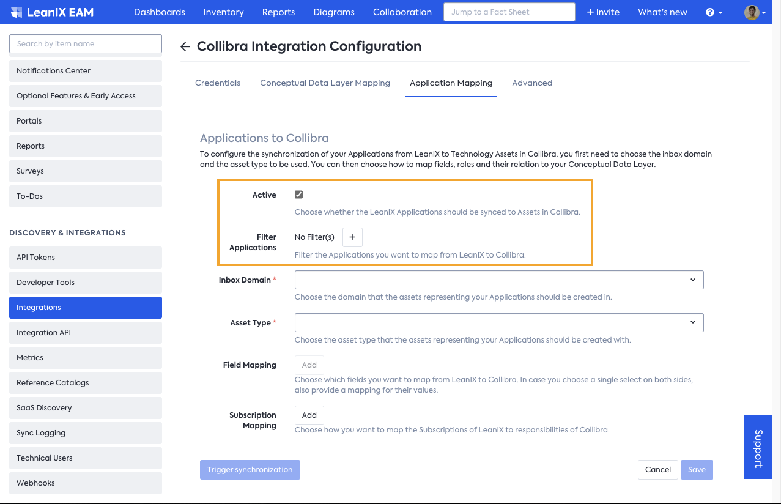Viewport: 781px width, 504px height.
Task: Open Integration API in sidebar
Action: click(86, 333)
